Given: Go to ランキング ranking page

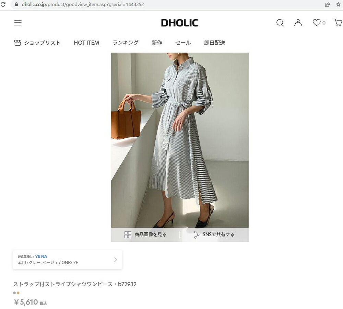Looking at the screenshot, I should (x=125, y=43).
